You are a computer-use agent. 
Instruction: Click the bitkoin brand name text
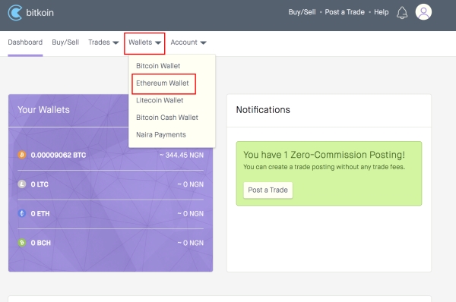tap(40, 13)
